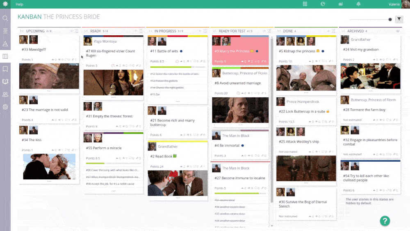Add a new story to the Ready column
410x231 pixels.
click(135, 31)
